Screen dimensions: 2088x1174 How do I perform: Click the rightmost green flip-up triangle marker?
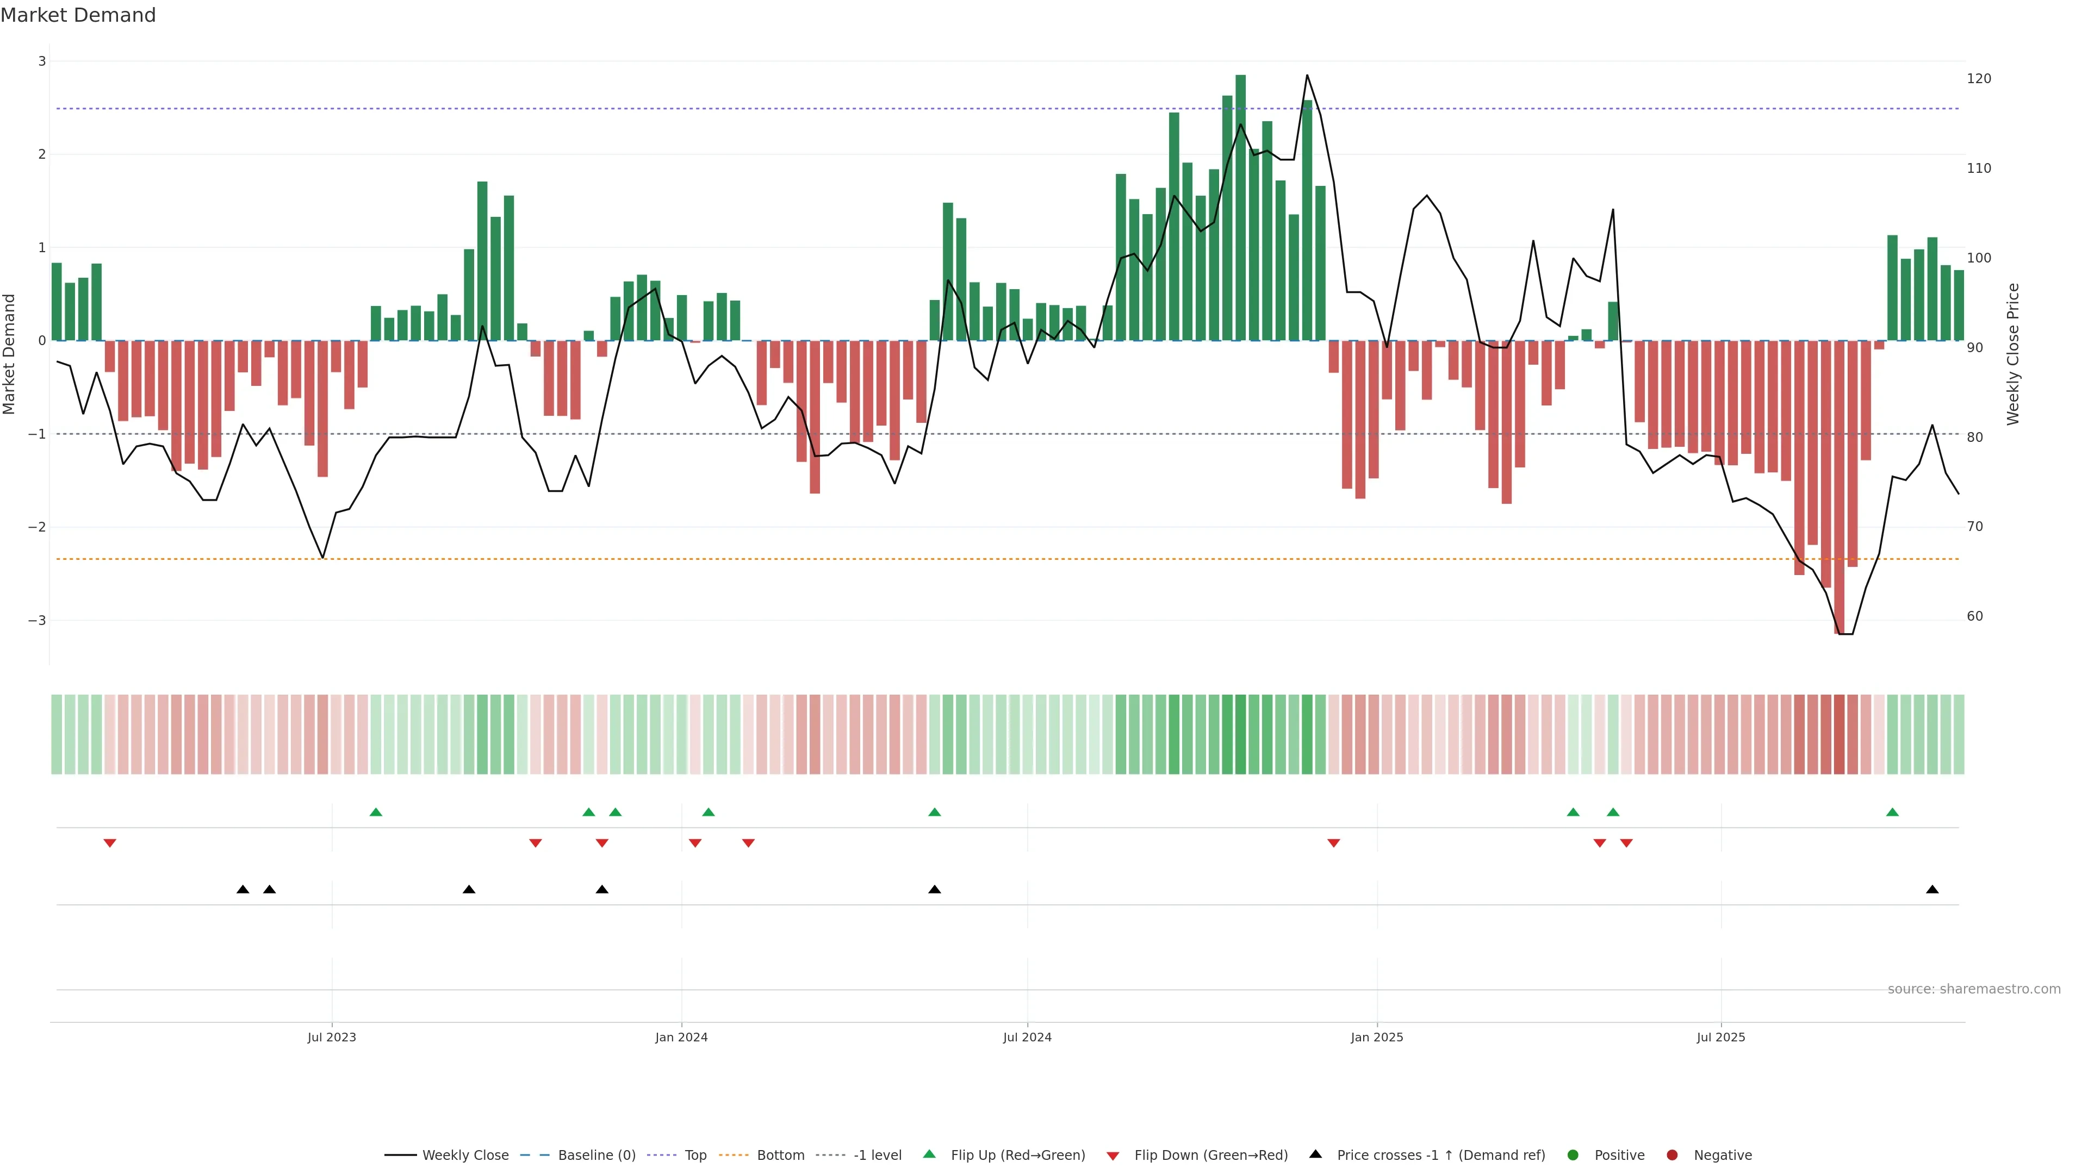(x=1893, y=812)
